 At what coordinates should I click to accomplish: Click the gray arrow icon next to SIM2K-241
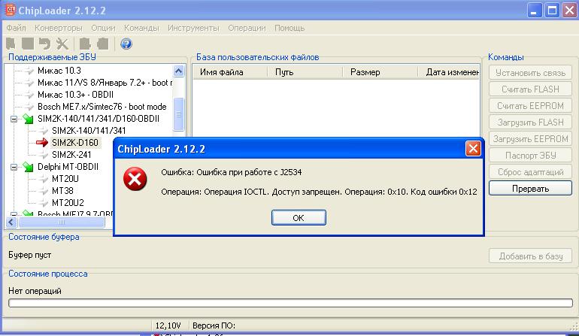[x=43, y=154]
